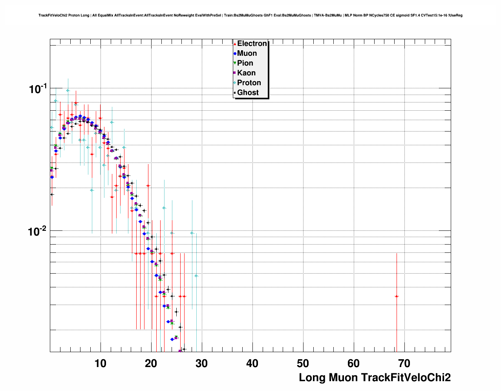The height and width of the screenshot is (391, 501).
Task: Click the green Pion triangle marker in legend
Action: click(x=235, y=63)
